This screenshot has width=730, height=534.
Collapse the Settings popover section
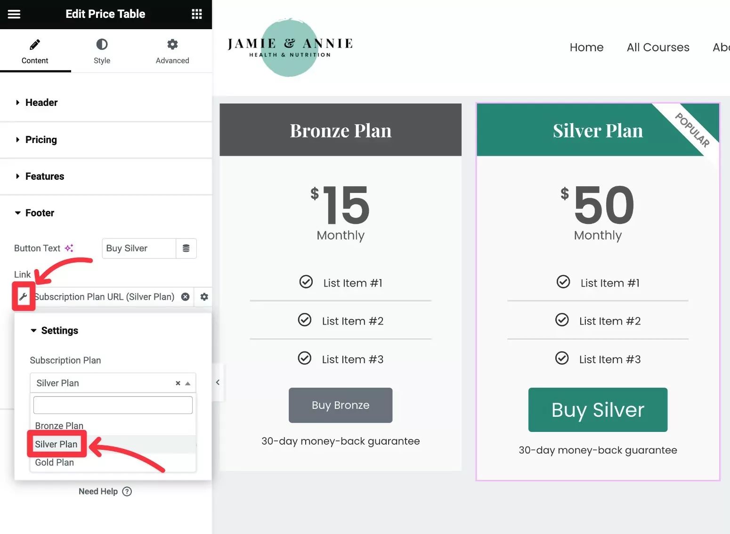tap(59, 331)
